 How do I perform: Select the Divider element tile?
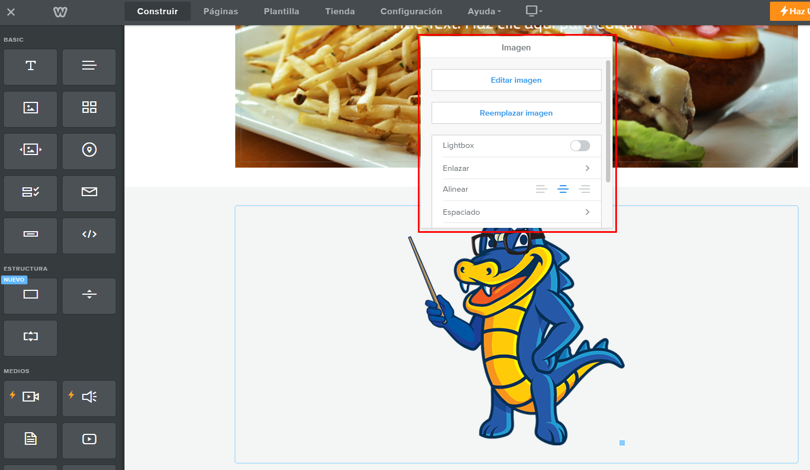pyautogui.click(x=89, y=296)
